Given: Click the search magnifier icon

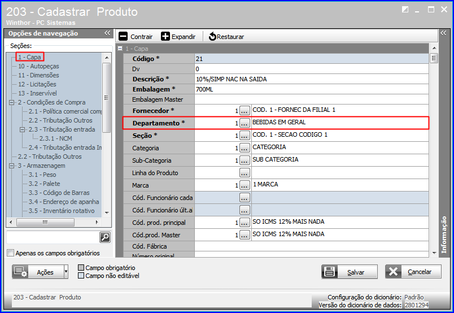Looking at the screenshot, I should pos(105,237).
